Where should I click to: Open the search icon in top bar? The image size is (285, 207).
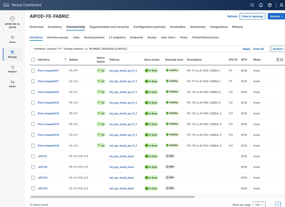[252, 5]
